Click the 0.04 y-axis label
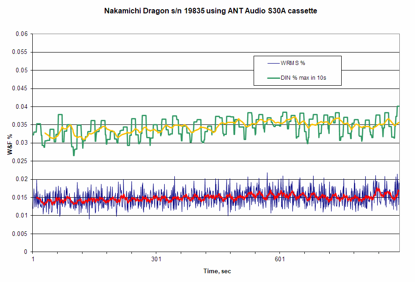 click(x=21, y=106)
